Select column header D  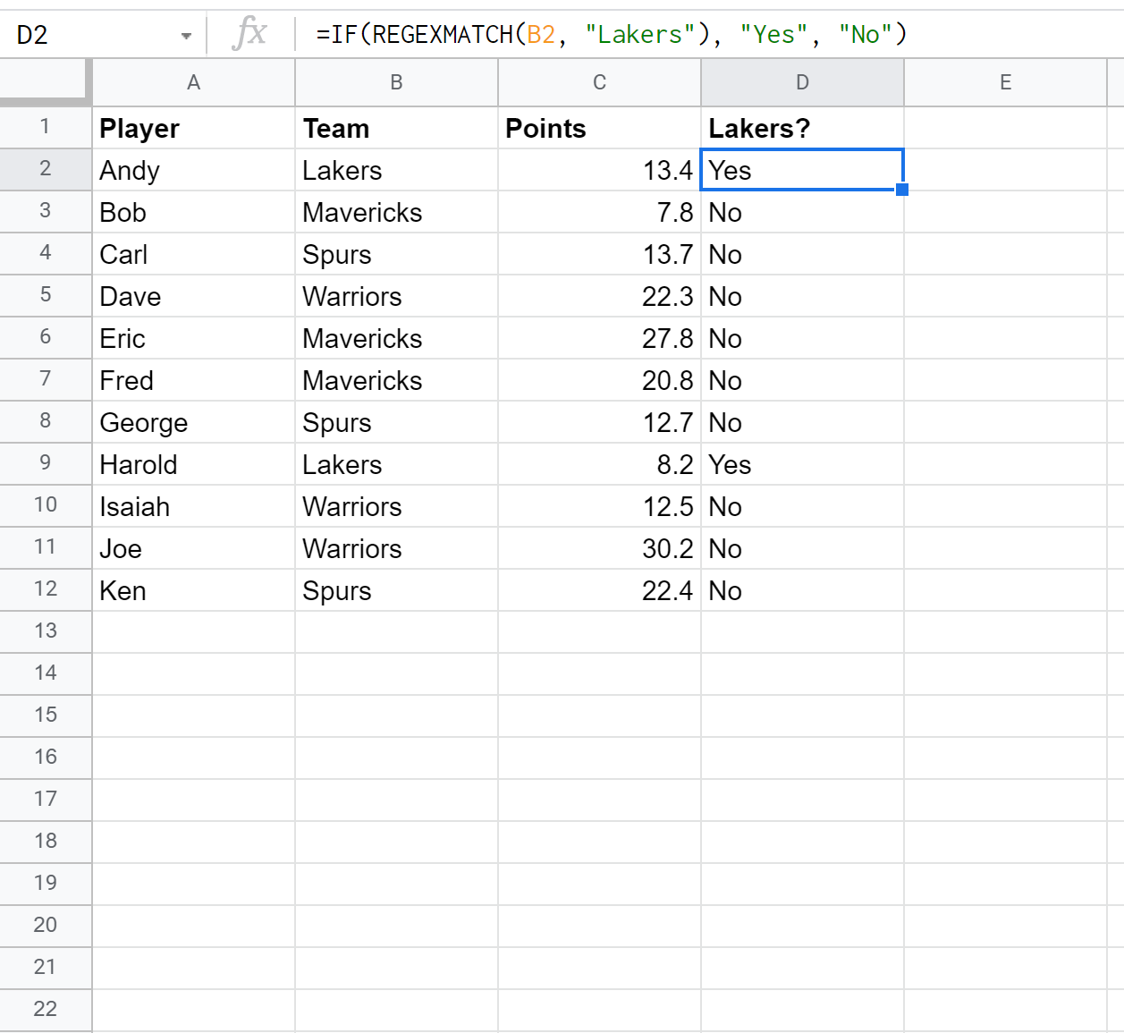point(801,81)
